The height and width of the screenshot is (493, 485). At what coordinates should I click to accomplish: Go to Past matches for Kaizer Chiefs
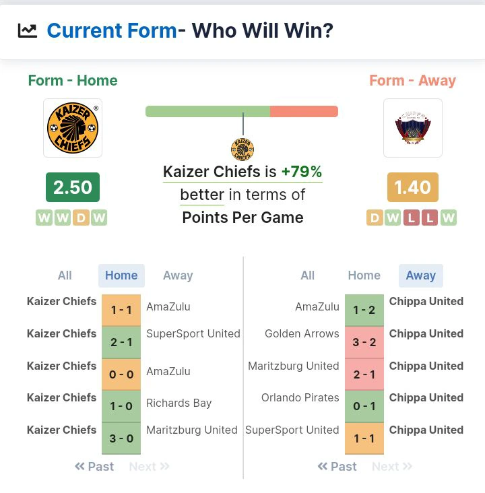click(x=94, y=467)
